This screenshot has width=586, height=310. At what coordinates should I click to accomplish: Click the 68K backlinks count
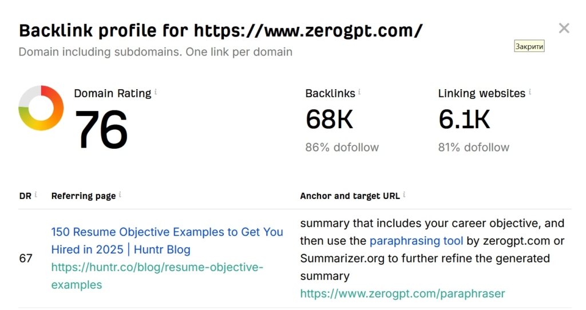point(329,119)
